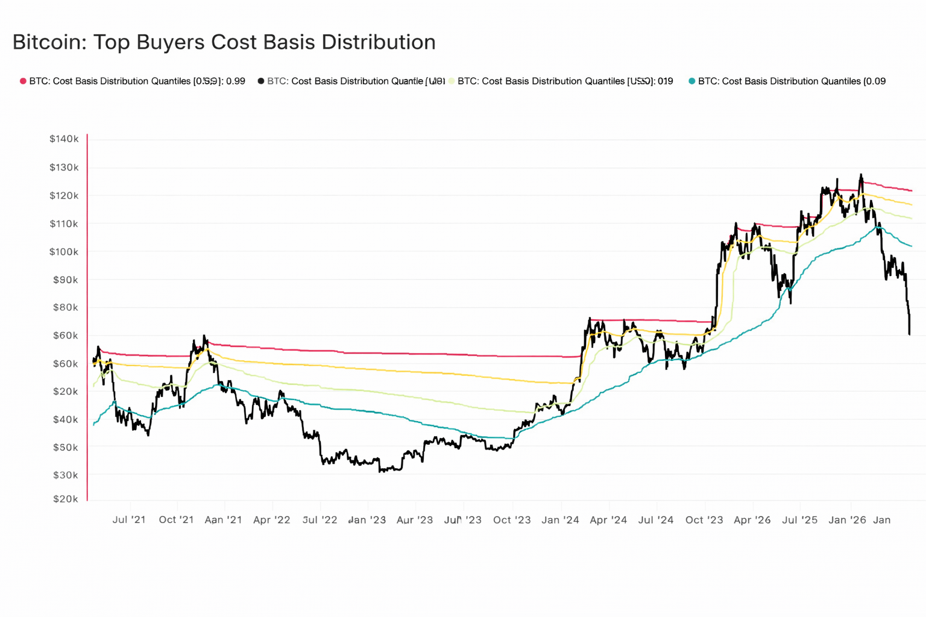926x617 pixels.
Task: Click the Jul '21 x-axis label
Action: (x=129, y=519)
